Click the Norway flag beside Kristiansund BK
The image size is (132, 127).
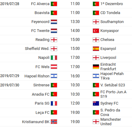click(54, 122)
